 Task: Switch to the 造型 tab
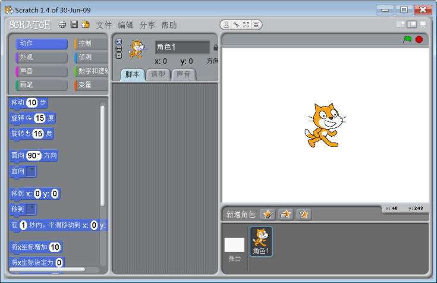pyautogui.click(x=158, y=75)
